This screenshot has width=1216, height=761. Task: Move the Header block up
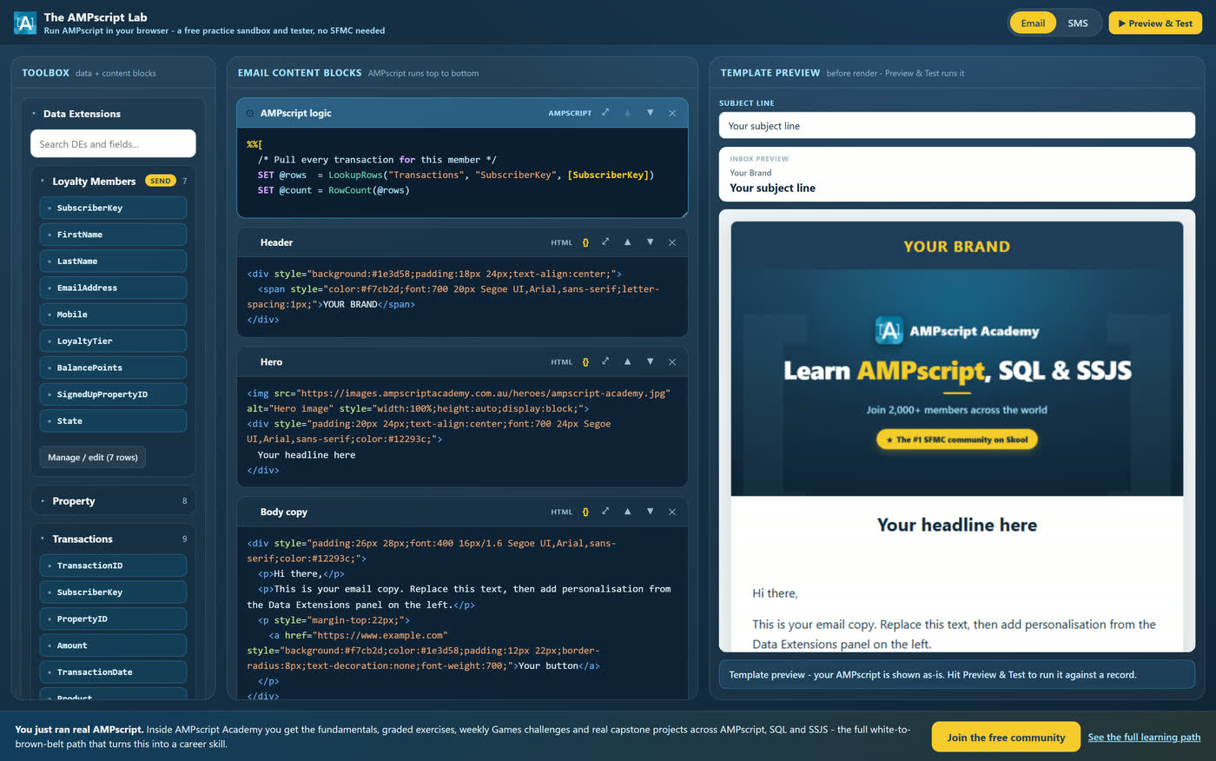[627, 242]
